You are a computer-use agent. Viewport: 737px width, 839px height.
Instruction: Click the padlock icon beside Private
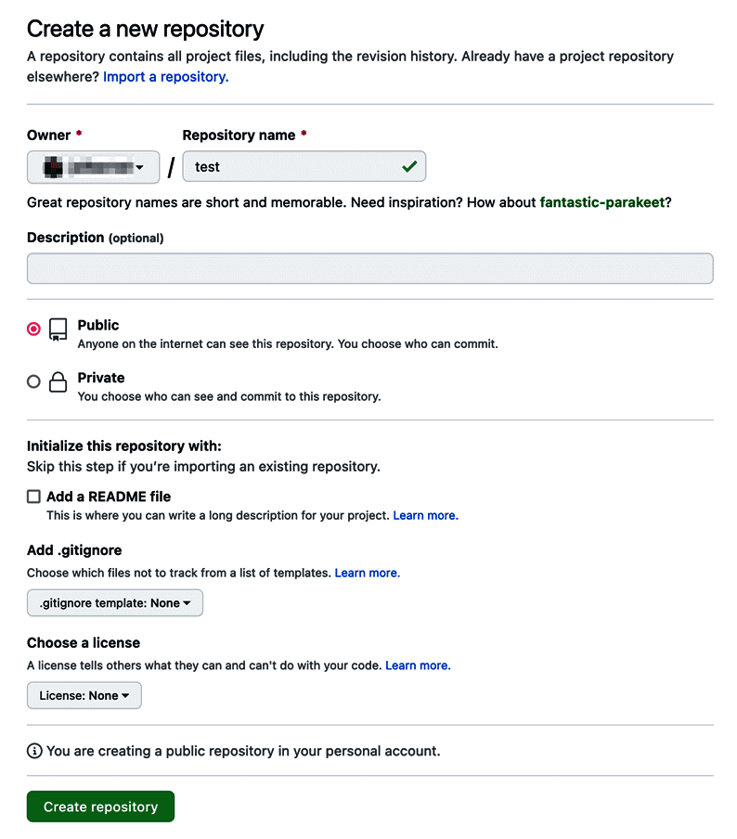pyautogui.click(x=58, y=382)
